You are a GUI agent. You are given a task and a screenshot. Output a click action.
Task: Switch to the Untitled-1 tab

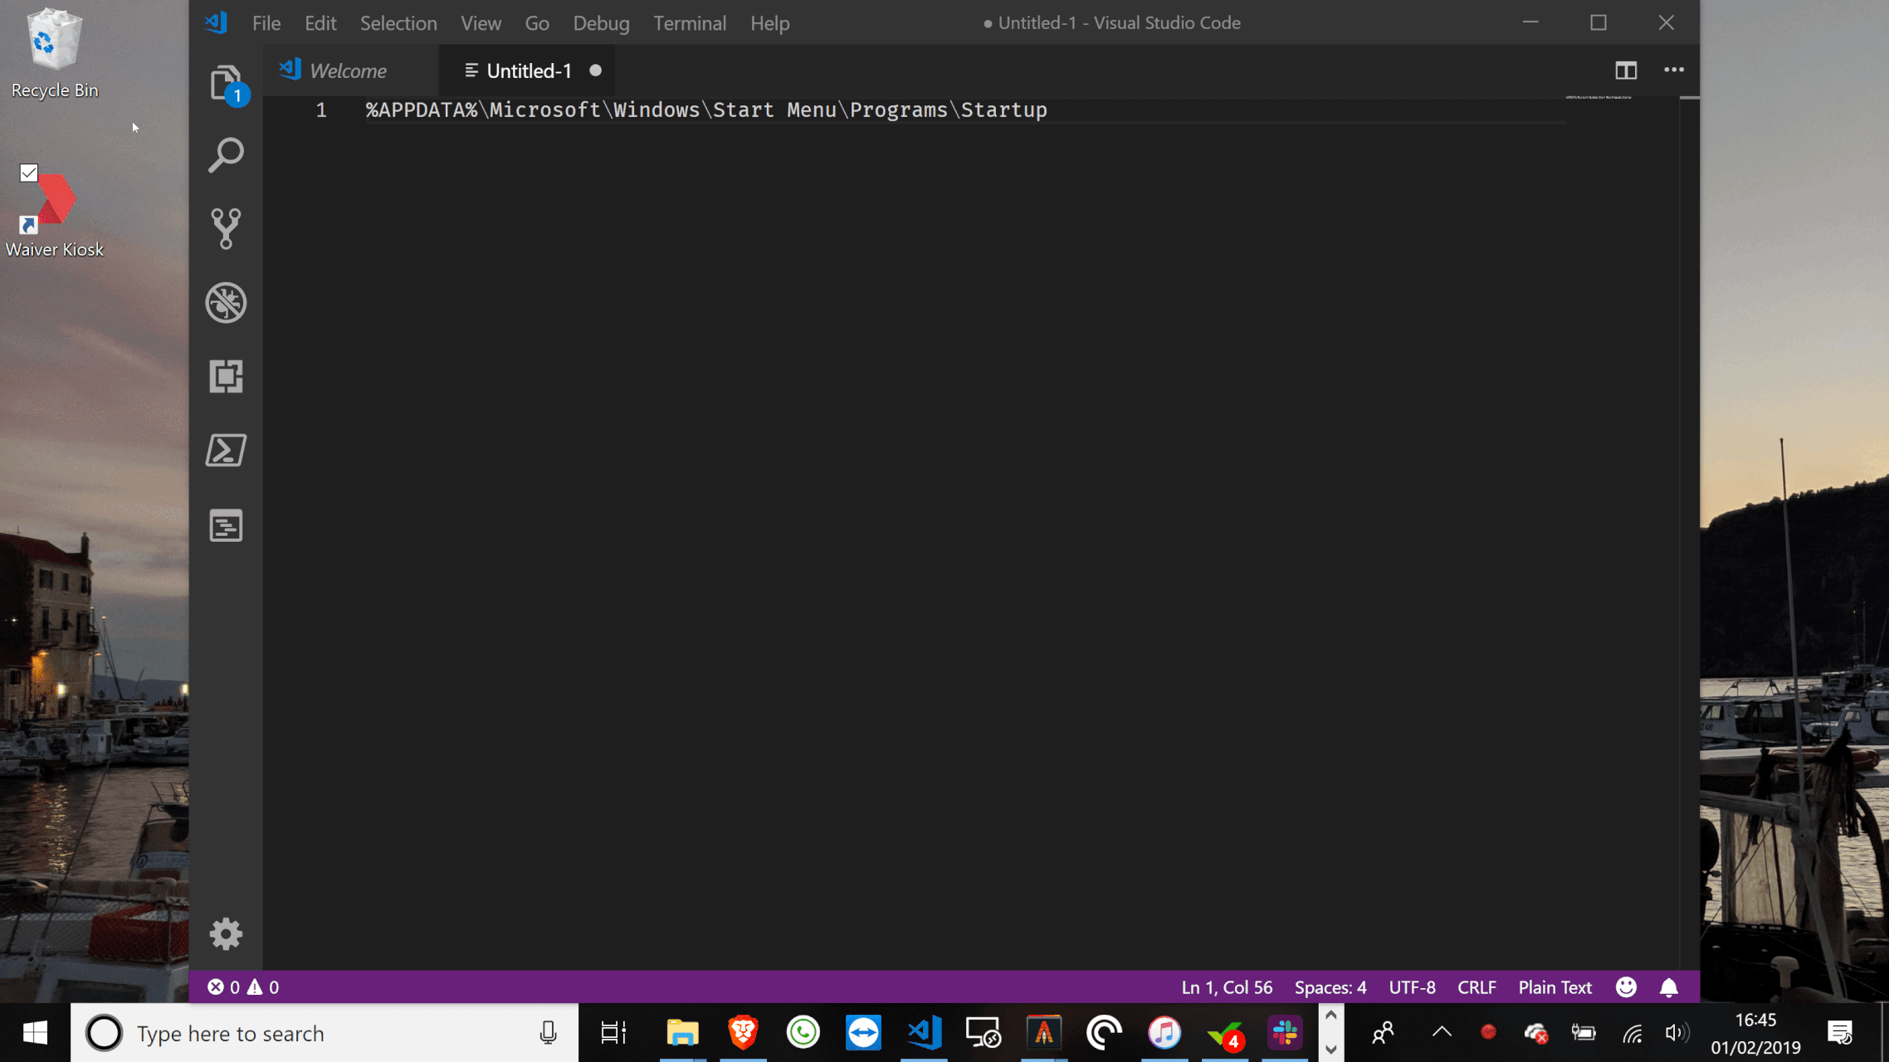[530, 71]
